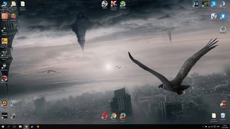Image resolution: width=230 pixels, height=129 pixels.
Task: Open the Windows Start menu
Action: [3, 126]
